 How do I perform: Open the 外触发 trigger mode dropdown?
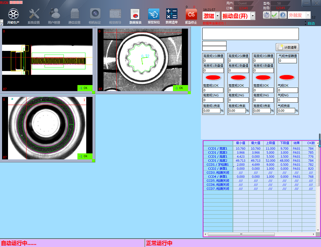pos(307,15)
